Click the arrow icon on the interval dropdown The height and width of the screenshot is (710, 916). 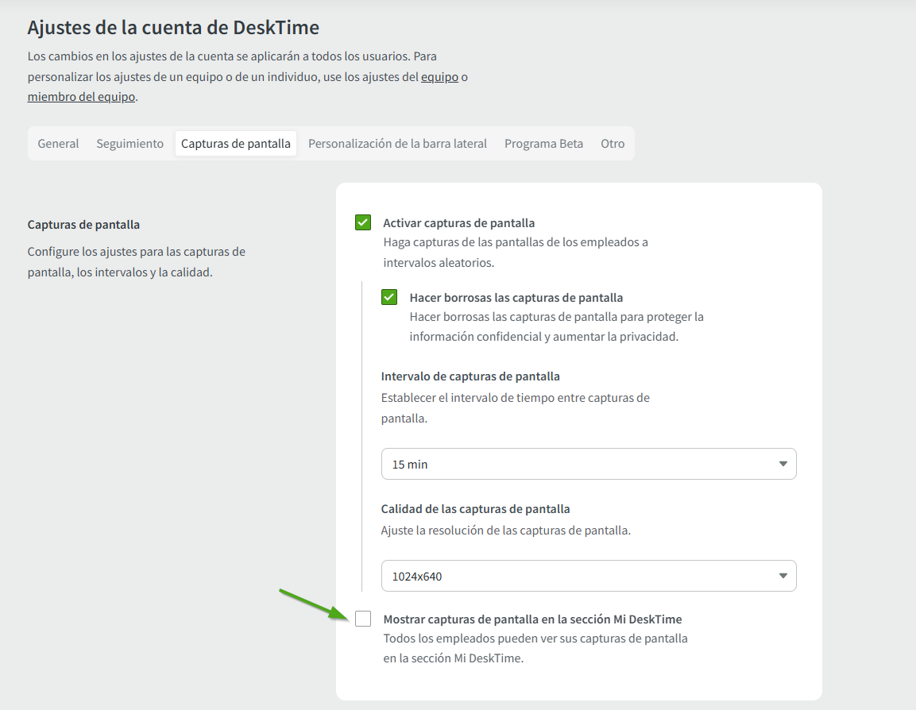[x=783, y=464]
